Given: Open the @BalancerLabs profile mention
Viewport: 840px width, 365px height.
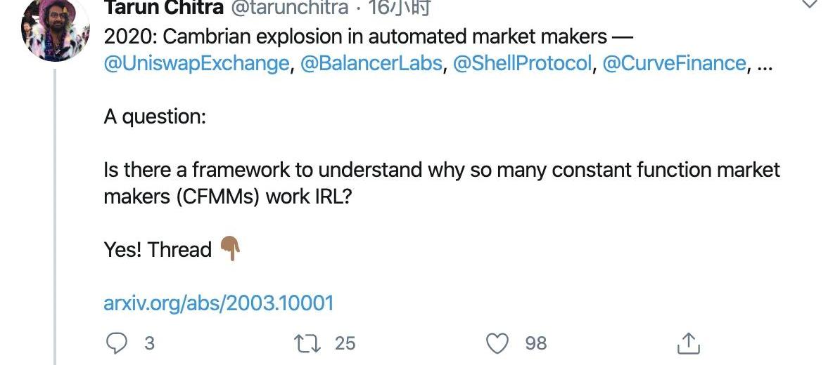Looking at the screenshot, I should (371, 63).
